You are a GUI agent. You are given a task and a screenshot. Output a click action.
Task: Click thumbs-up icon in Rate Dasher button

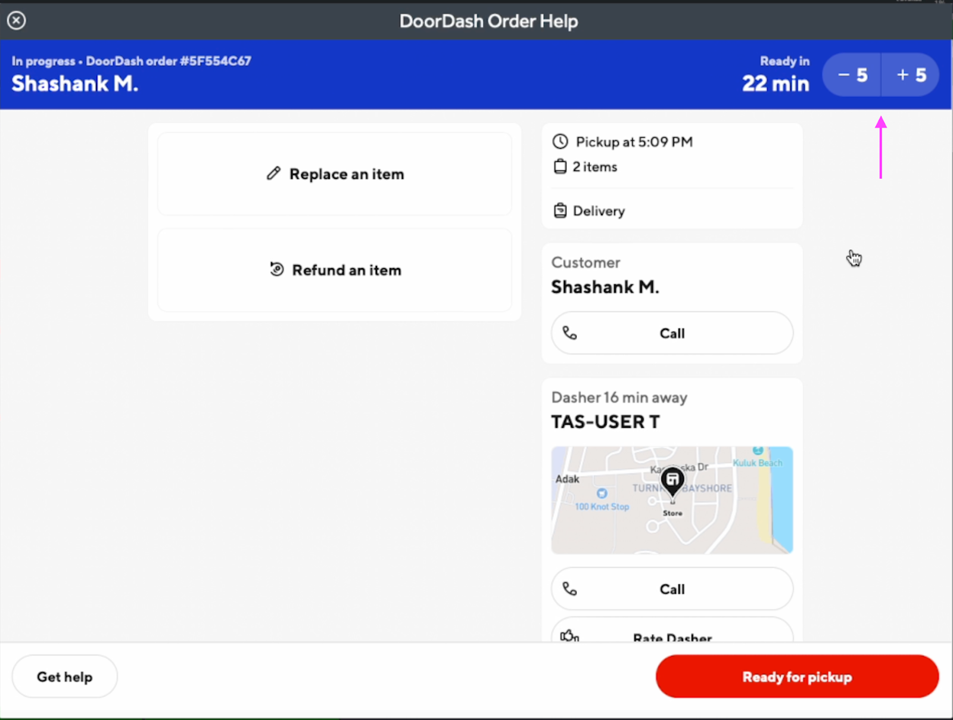[569, 636]
